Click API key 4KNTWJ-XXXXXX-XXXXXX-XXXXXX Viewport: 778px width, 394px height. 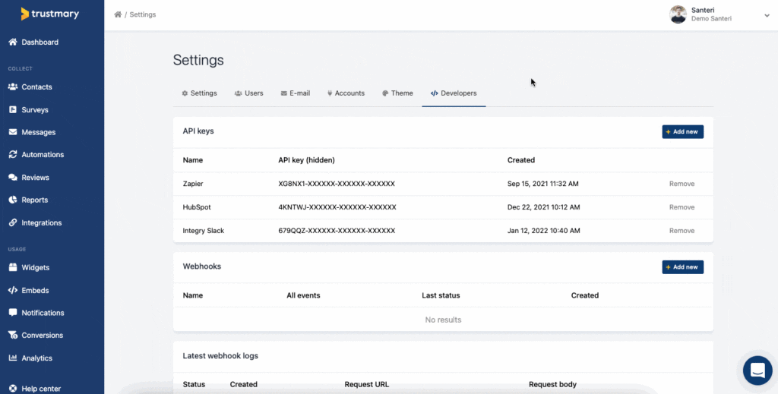[x=337, y=207]
